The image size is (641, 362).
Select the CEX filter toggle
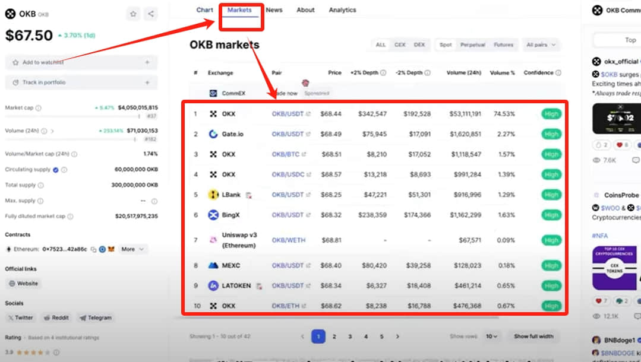pos(400,45)
